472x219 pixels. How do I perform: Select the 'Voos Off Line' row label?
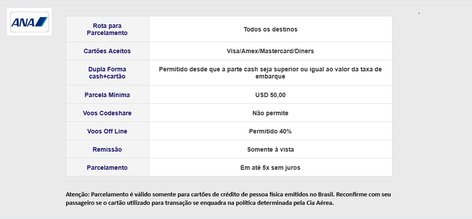click(107, 131)
